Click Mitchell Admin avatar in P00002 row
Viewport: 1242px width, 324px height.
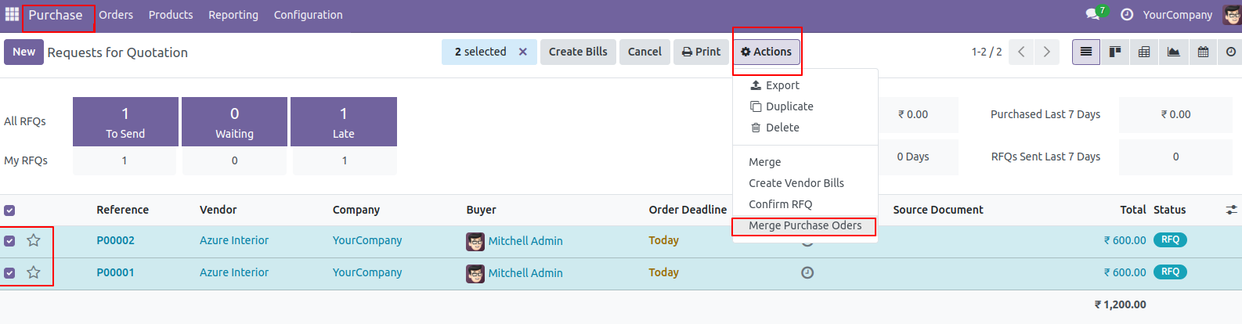click(x=475, y=241)
